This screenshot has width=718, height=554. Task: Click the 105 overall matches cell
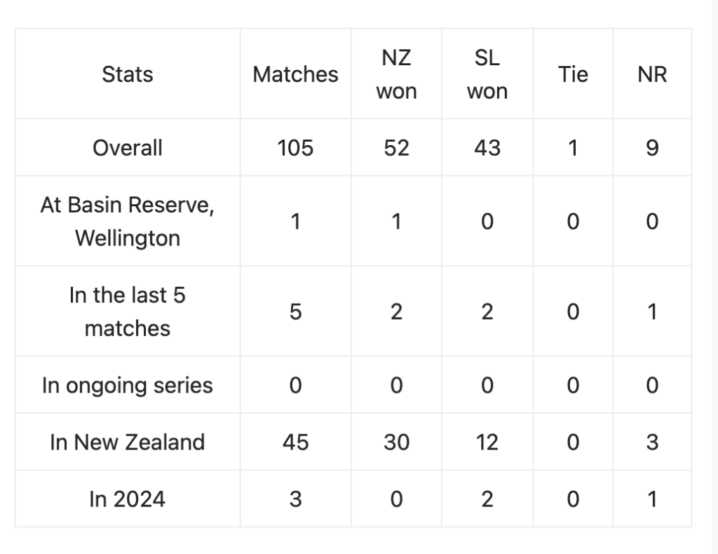pos(295,148)
